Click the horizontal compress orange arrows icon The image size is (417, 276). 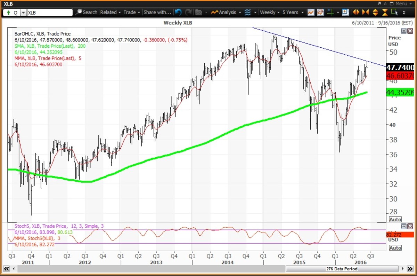click(365, 12)
